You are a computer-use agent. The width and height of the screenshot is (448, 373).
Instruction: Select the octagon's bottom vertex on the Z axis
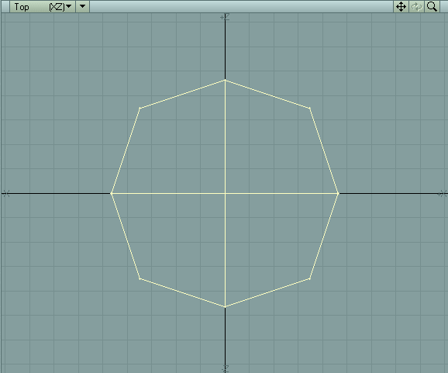(x=225, y=307)
